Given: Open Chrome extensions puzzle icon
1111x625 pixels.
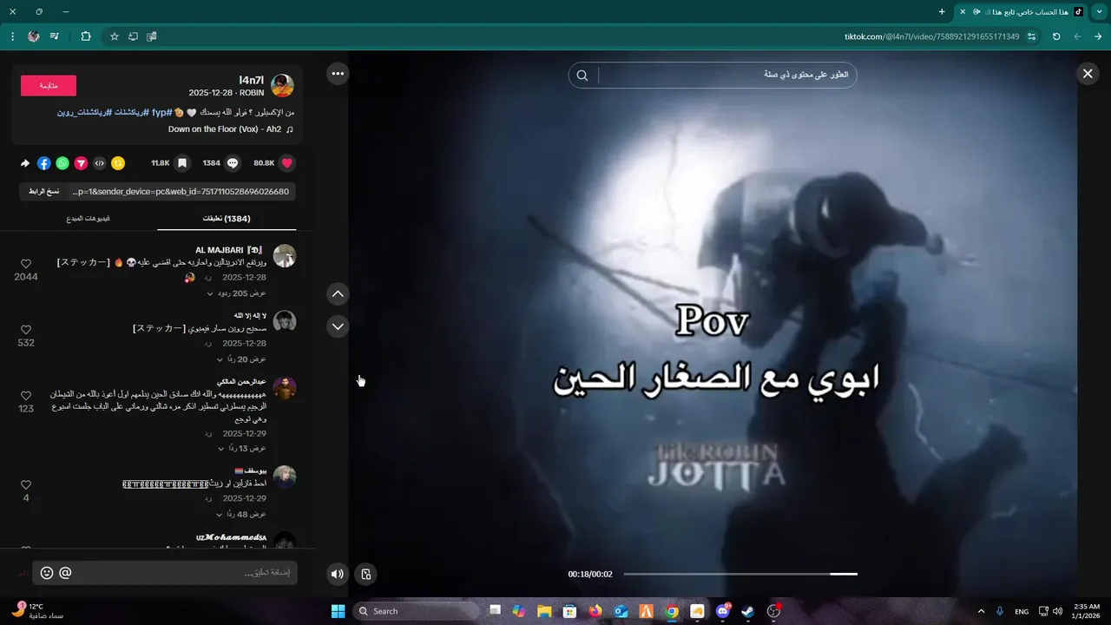Looking at the screenshot, I should [86, 36].
